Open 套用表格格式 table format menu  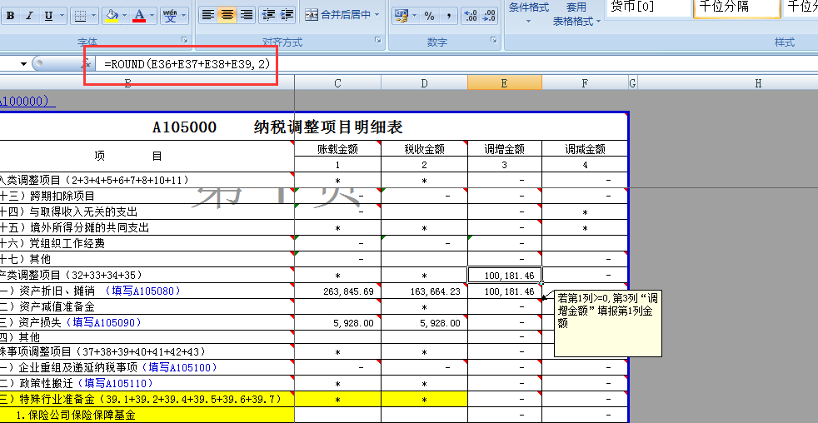[x=576, y=13]
